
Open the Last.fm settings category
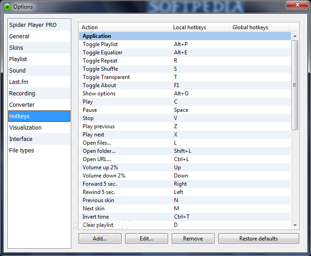pos(39,82)
